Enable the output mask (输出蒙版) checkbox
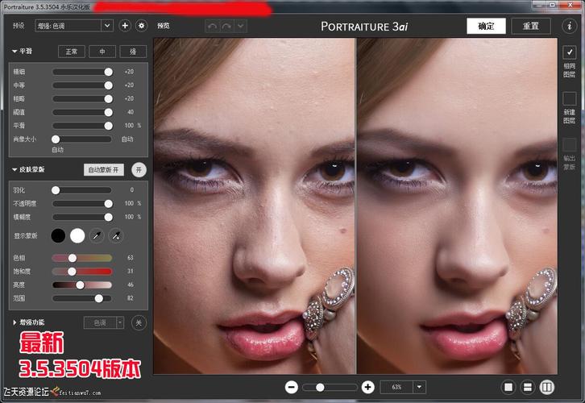Screen dimensions: 585x403 (570, 145)
